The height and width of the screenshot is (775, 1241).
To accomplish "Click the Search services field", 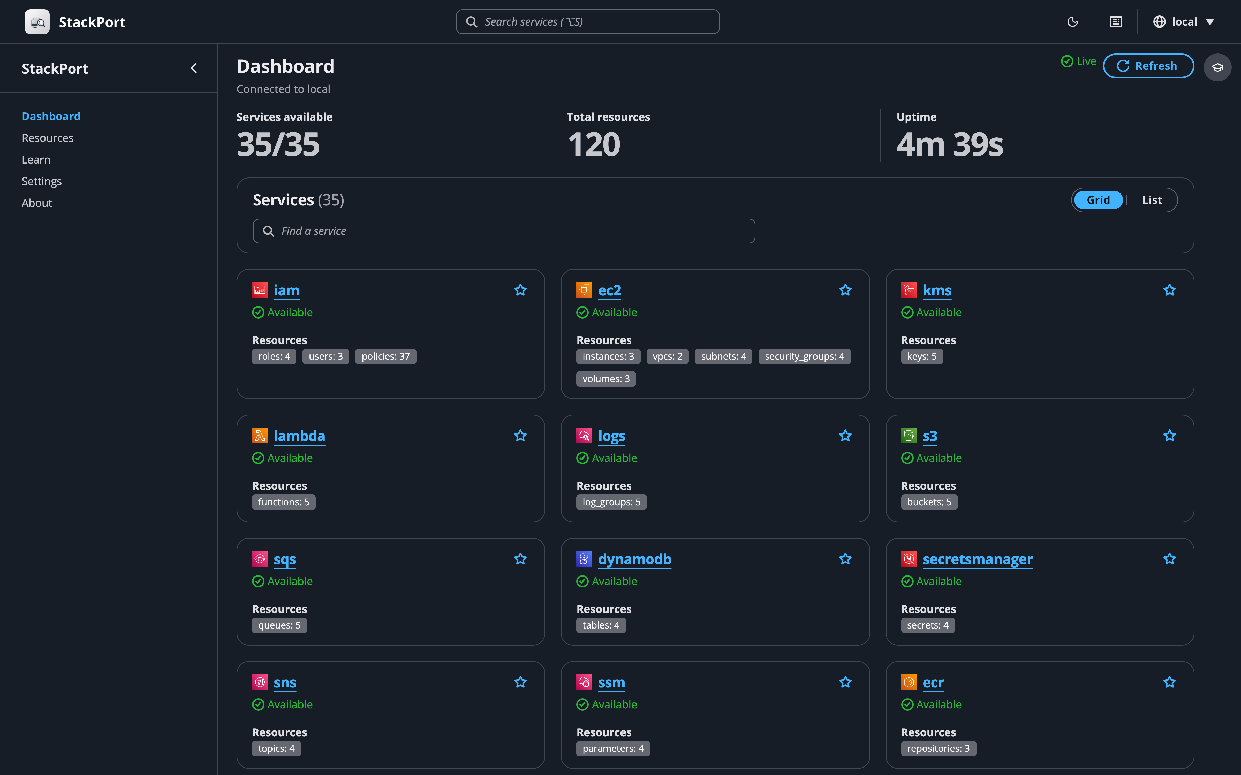I will [x=588, y=21].
